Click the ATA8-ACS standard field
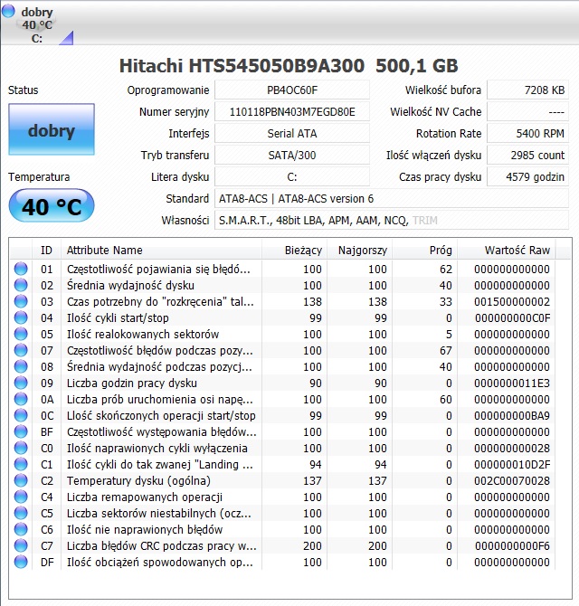This screenshot has width=579, height=606. point(392,198)
